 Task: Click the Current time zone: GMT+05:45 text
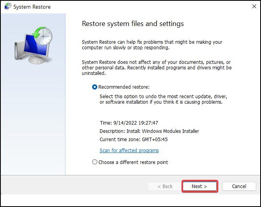pyautogui.click(x=134, y=140)
